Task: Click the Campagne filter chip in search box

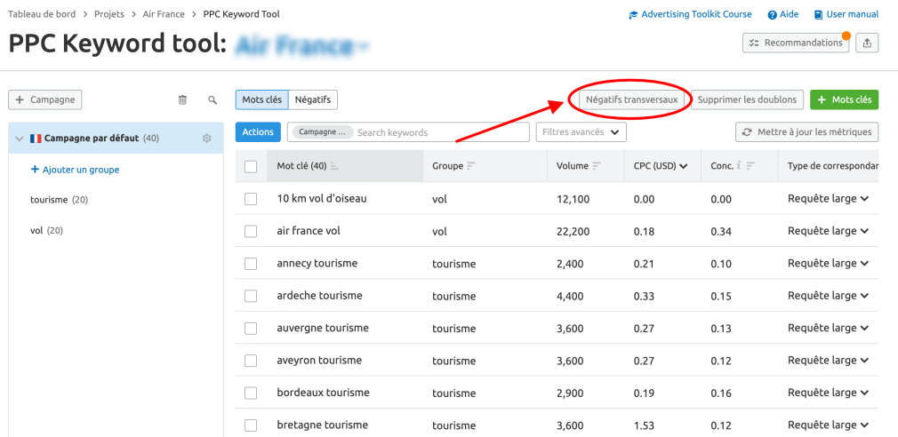Action: tap(323, 132)
